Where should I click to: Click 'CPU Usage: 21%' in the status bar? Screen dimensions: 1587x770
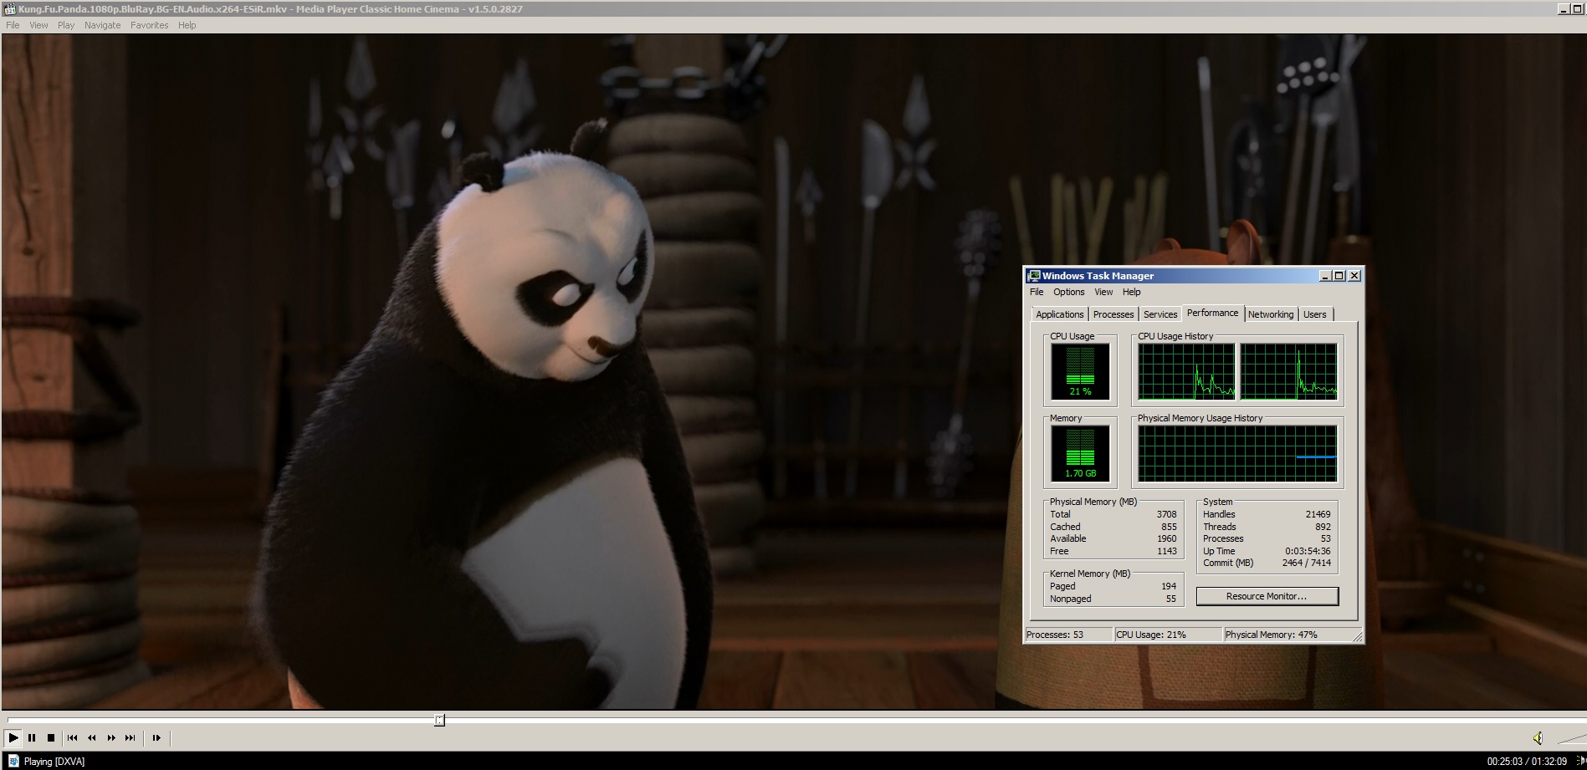(x=1151, y=635)
